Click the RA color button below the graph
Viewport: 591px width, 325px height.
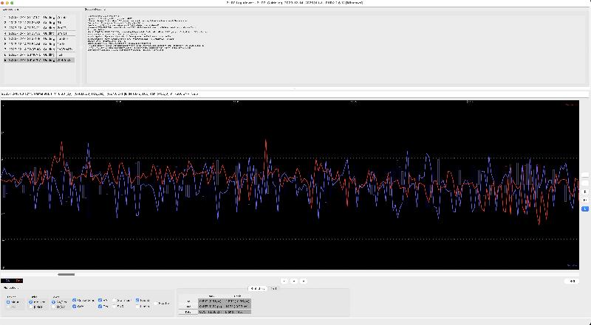point(7,281)
